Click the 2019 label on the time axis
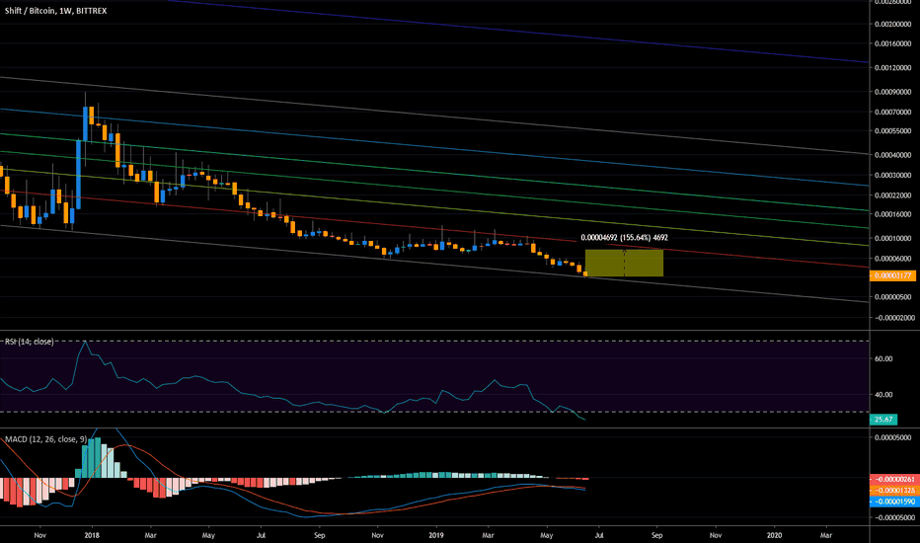Viewport: 920px width, 543px height. click(436, 535)
